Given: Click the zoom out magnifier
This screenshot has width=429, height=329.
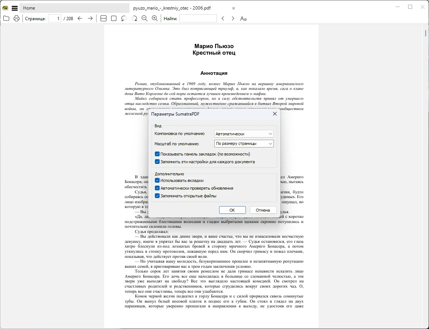Looking at the screenshot, I should click(145, 18).
